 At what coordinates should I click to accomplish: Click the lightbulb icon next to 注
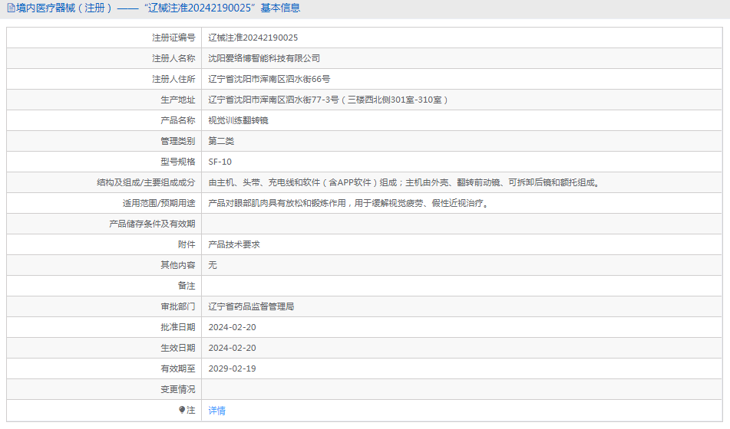tap(182, 410)
